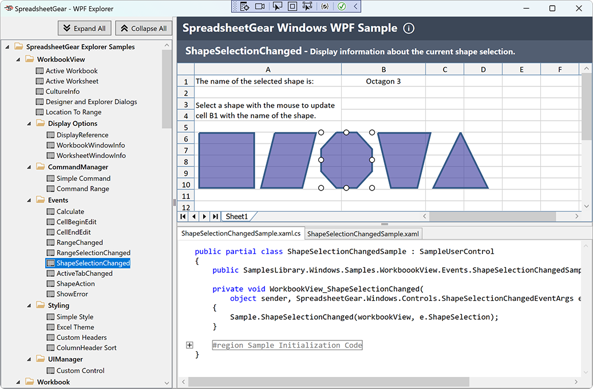Collapse the Events folder arrow
The height and width of the screenshot is (389, 593).
[29, 201]
